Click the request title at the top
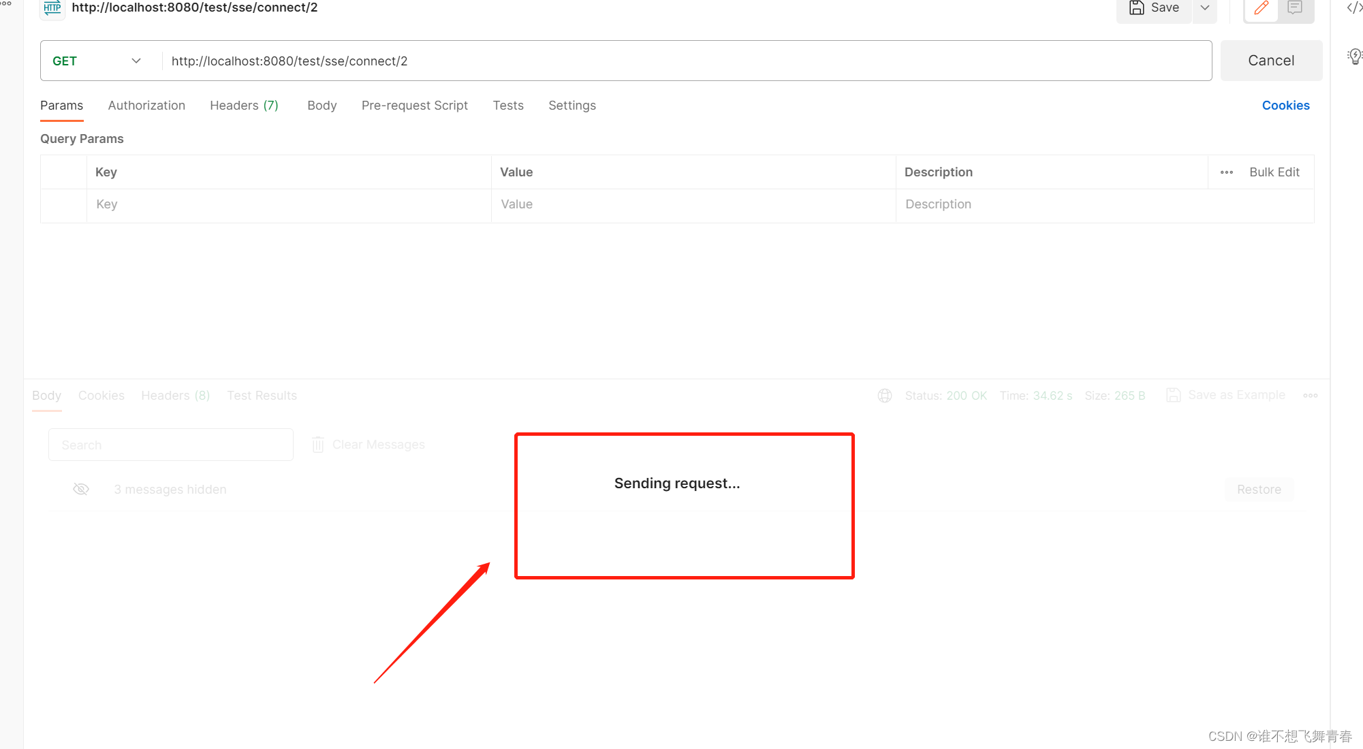Viewport: 1363px width, 749px height. [x=195, y=7]
